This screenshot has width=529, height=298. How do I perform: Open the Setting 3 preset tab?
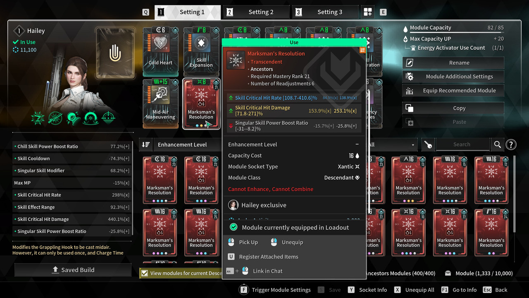(x=325, y=12)
